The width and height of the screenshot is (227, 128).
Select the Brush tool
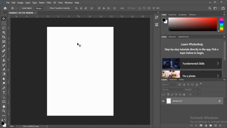4,55
